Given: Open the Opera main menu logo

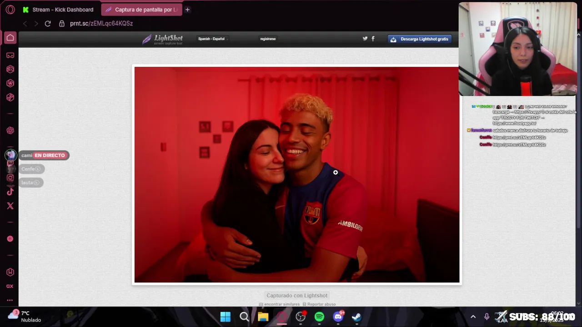Looking at the screenshot, I should pos(10,10).
